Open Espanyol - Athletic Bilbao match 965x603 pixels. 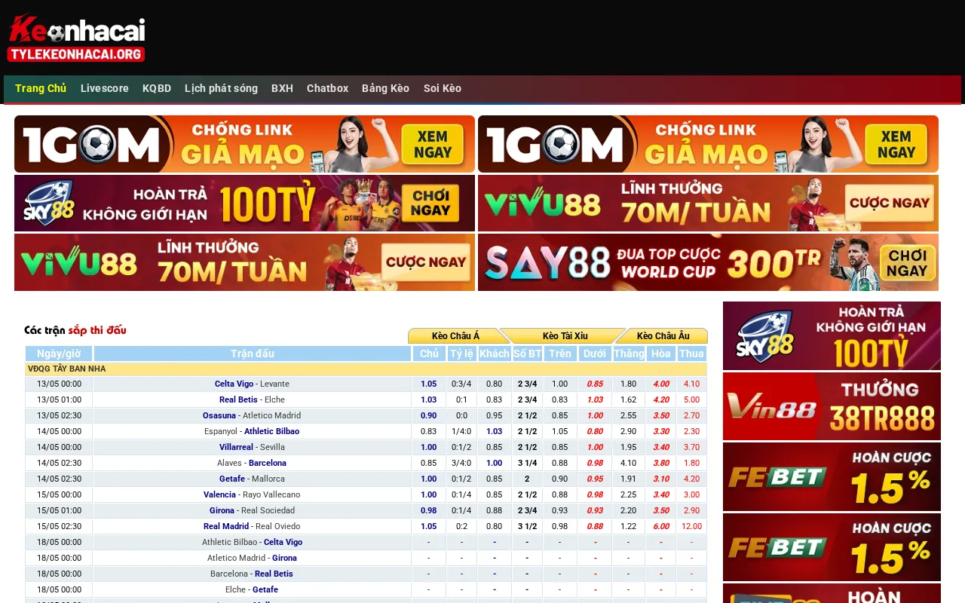[252, 431]
